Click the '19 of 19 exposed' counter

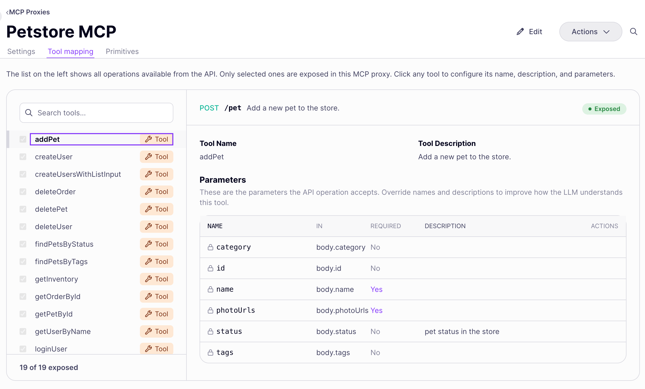pyautogui.click(x=49, y=368)
